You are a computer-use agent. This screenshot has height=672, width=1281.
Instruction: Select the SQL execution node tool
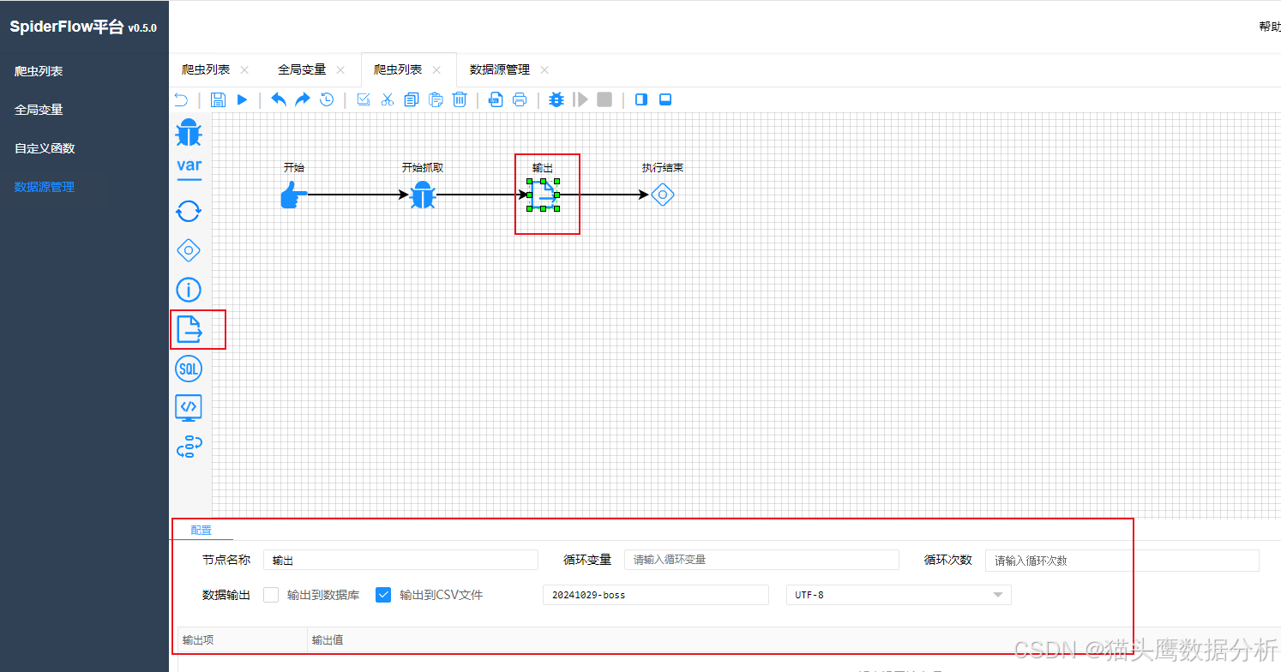click(189, 369)
